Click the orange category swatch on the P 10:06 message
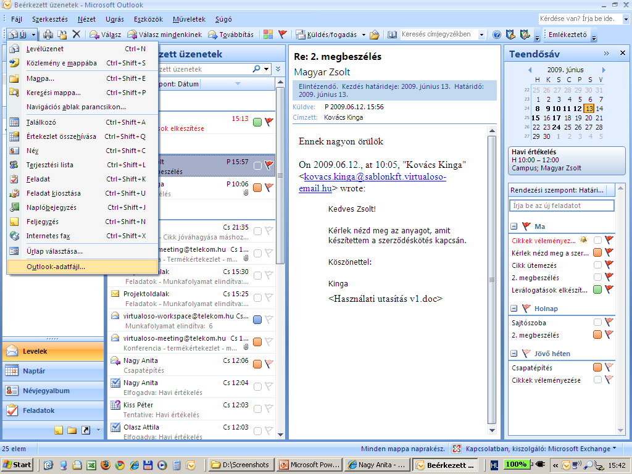The image size is (632, 474). 257,188
